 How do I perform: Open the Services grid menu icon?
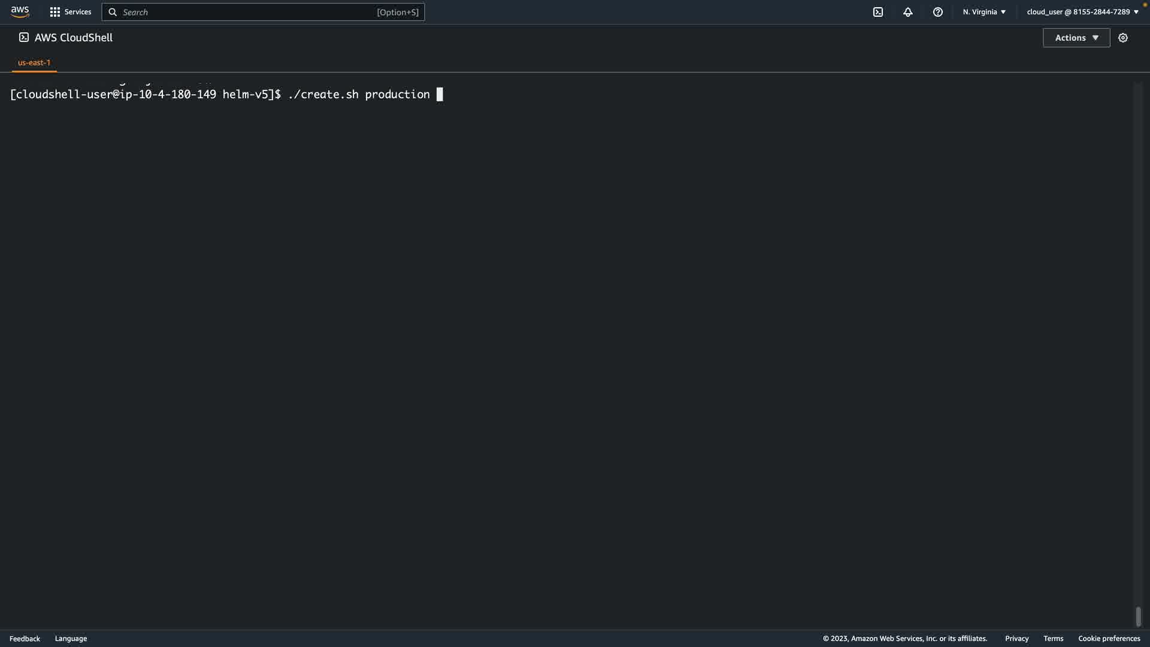click(55, 12)
